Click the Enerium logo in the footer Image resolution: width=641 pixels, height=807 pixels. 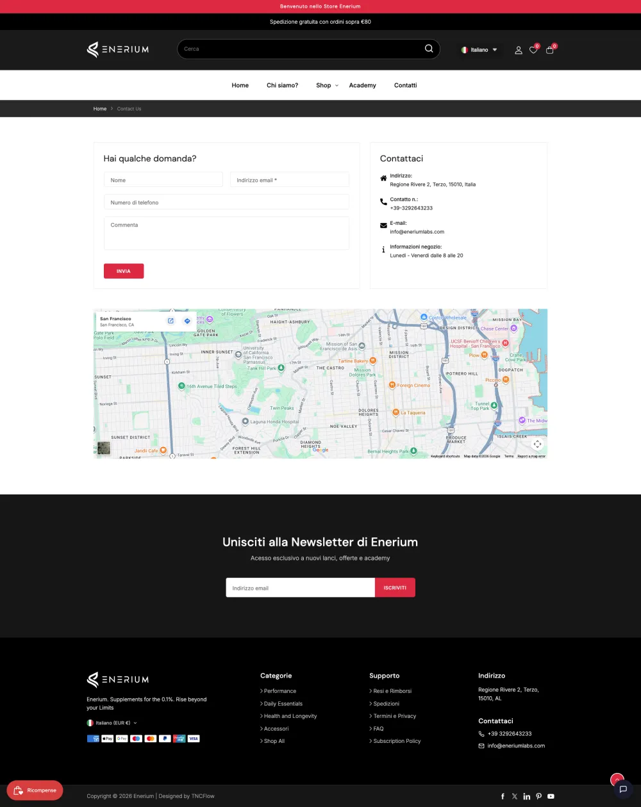point(118,680)
